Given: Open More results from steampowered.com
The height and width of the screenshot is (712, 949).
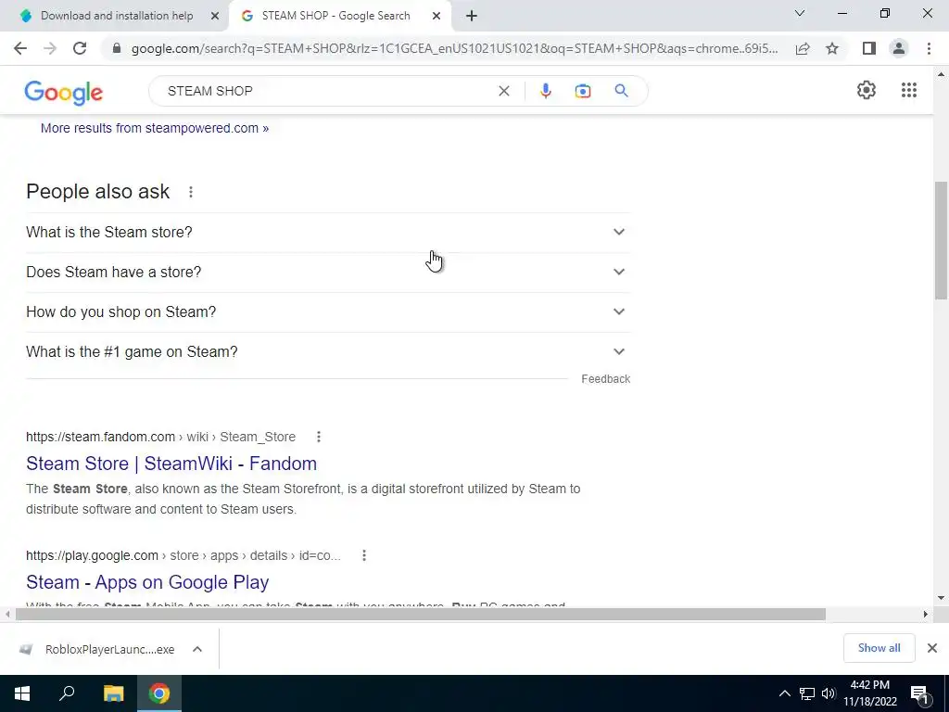Looking at the screenshot, I should click(155, 128).
